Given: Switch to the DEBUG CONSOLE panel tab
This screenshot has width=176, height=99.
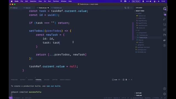Looking at the screenshot, I should [65, 80].
